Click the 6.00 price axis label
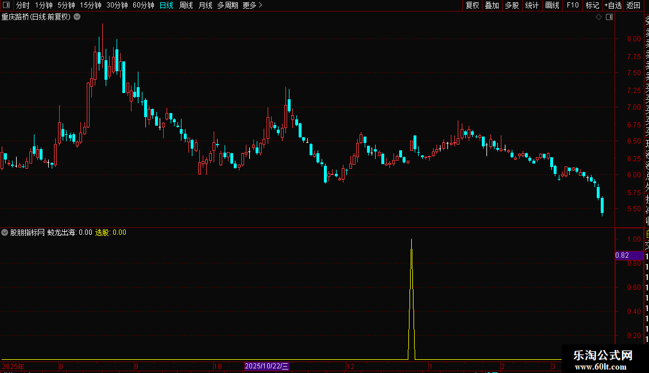The image size is (649, 373). pos(633,175)
